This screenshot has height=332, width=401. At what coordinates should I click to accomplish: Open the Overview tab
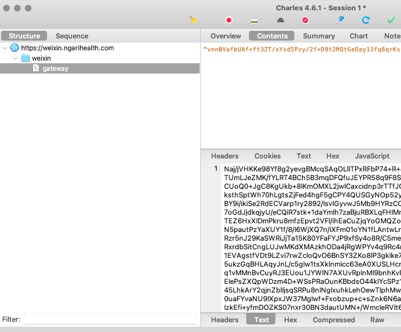coord(226,36)
